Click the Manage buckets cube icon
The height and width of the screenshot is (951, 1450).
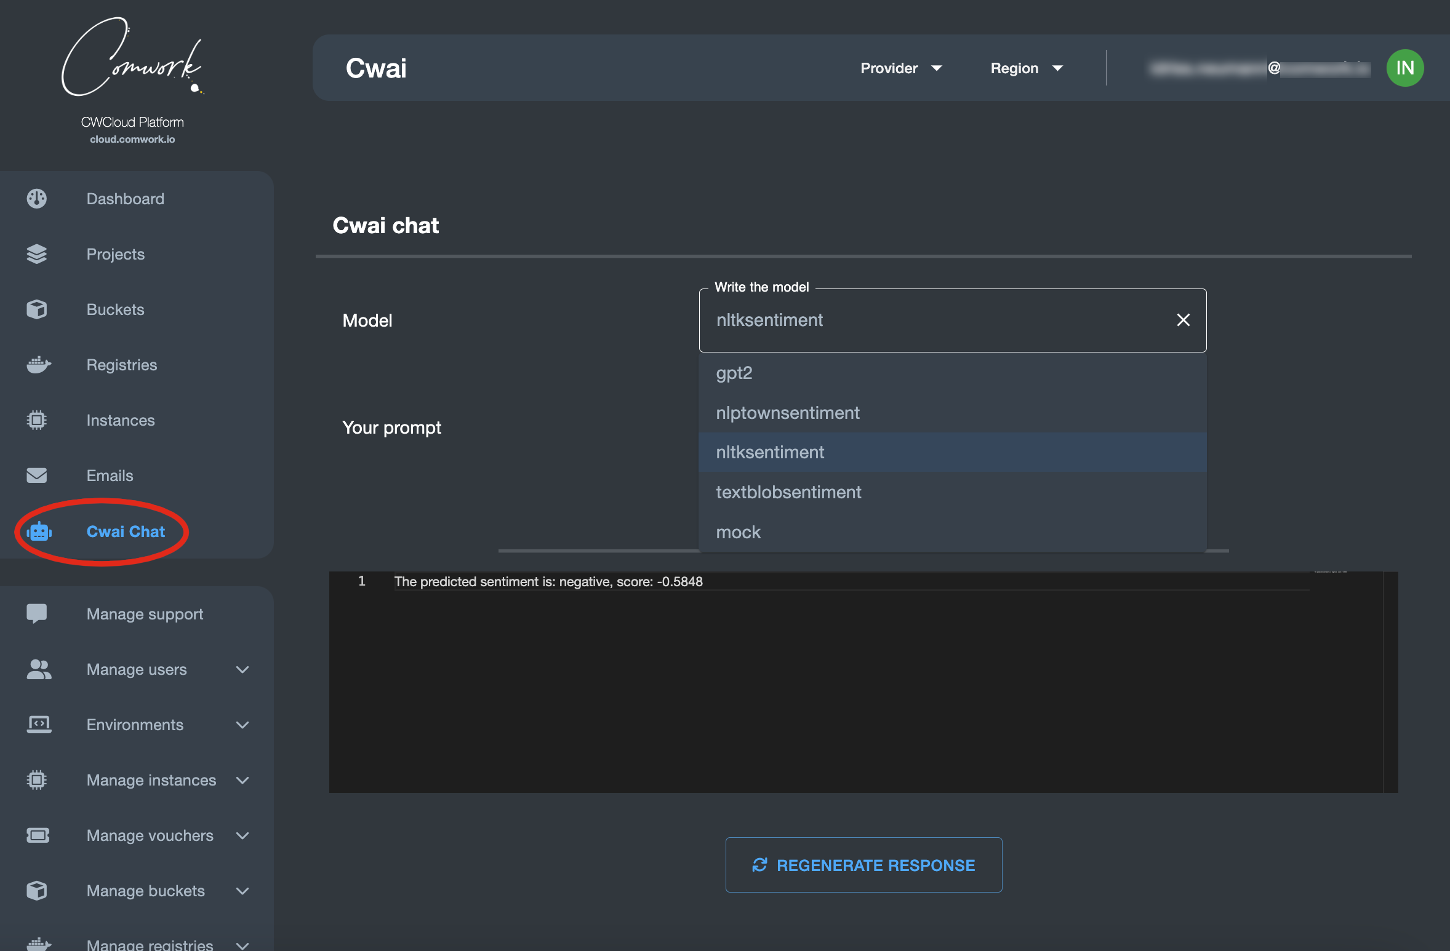tap(37, 891)
